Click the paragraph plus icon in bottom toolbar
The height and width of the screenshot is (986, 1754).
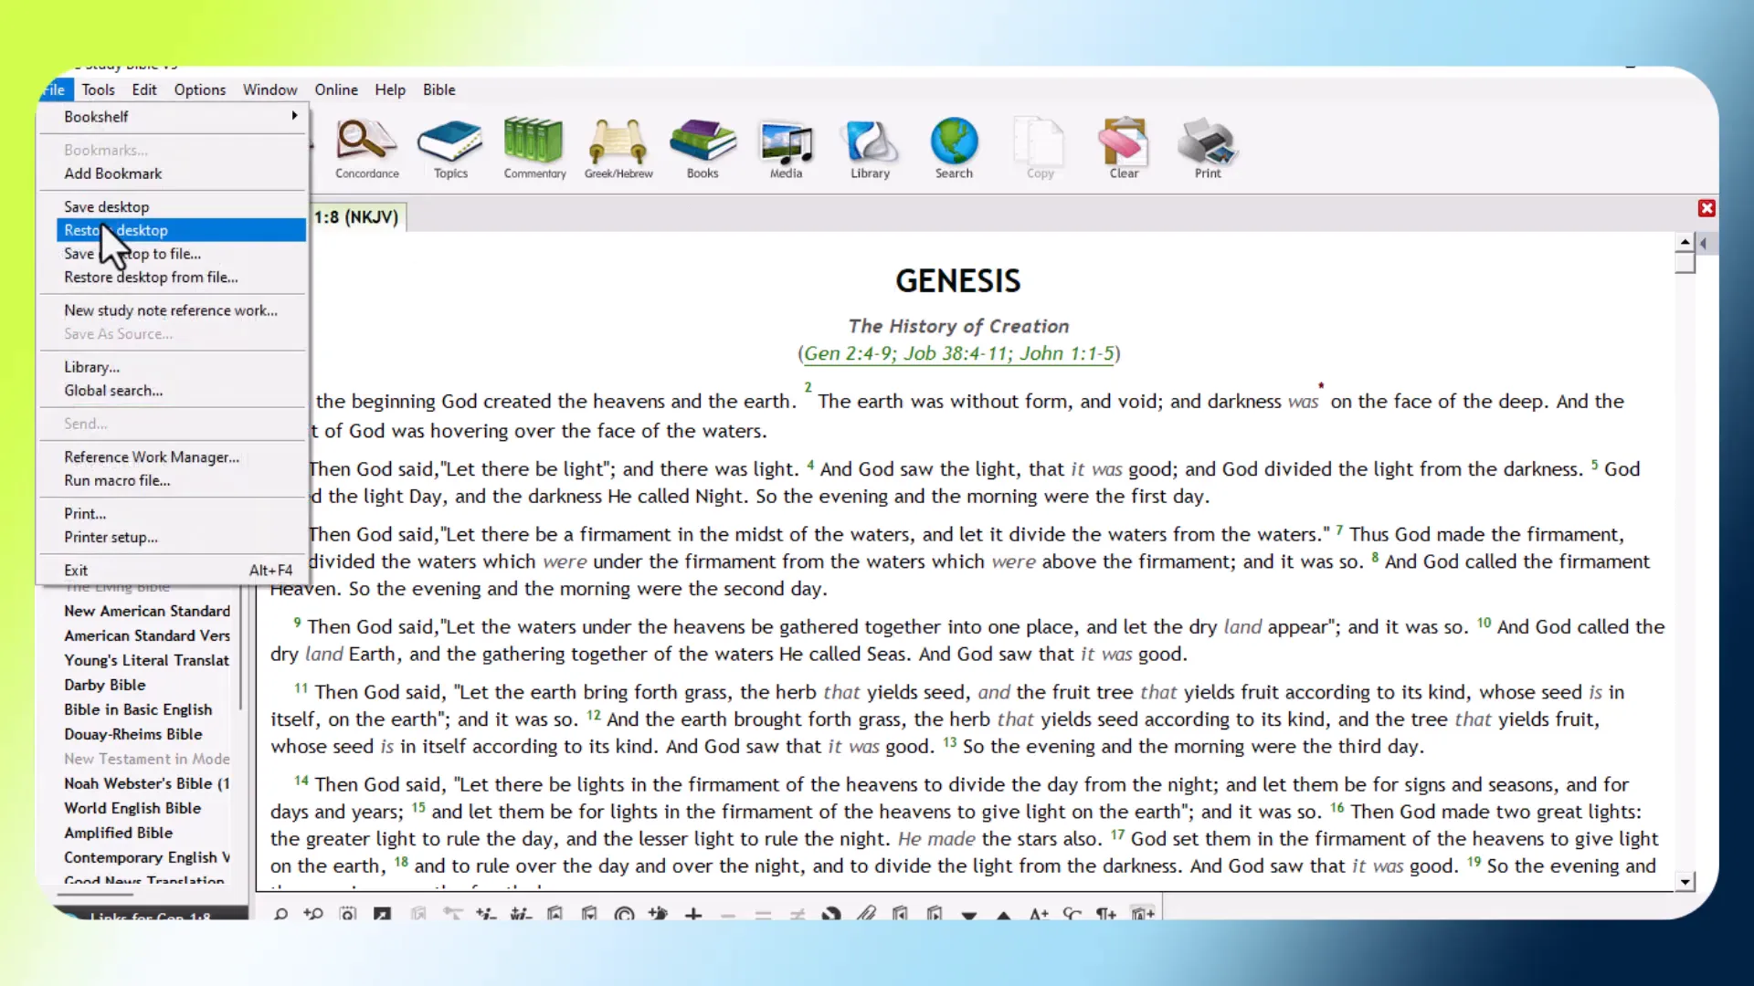1106,913
